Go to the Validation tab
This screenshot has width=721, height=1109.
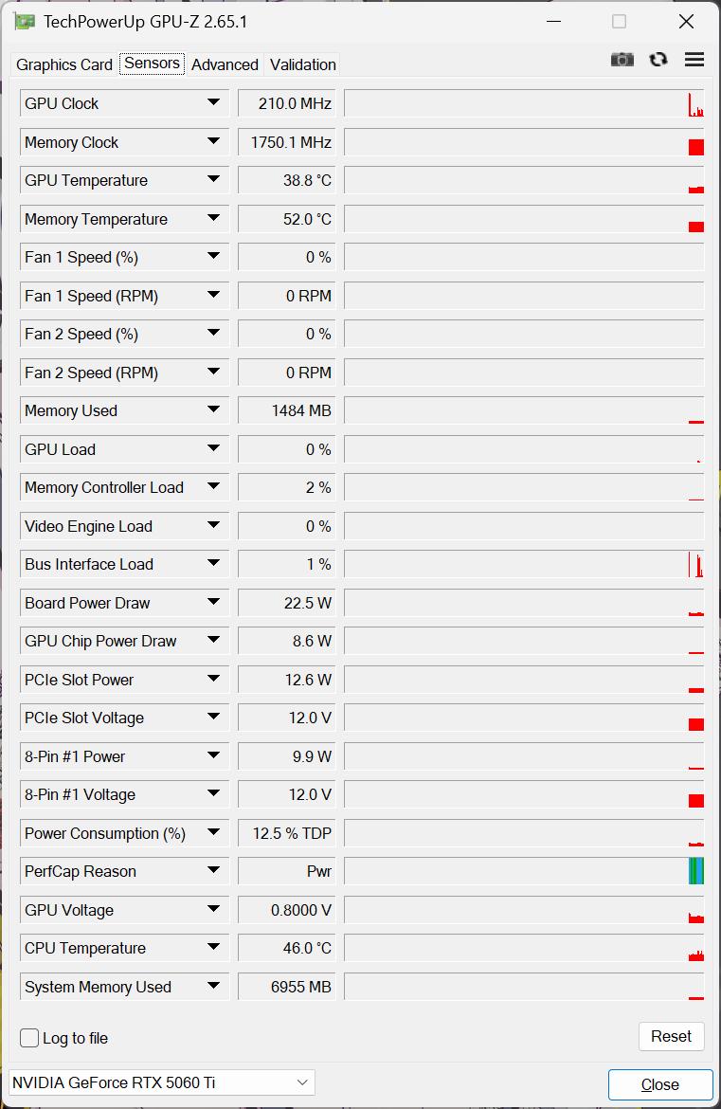(302, 64)
